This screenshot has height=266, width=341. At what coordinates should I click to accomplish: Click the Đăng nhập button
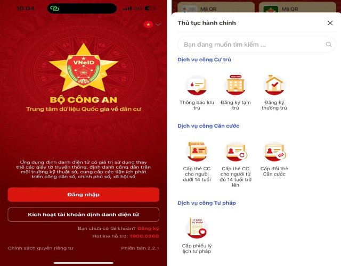click(84, 195)
